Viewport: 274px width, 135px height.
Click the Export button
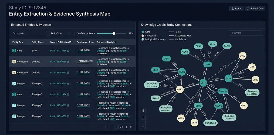pos(236,9)
